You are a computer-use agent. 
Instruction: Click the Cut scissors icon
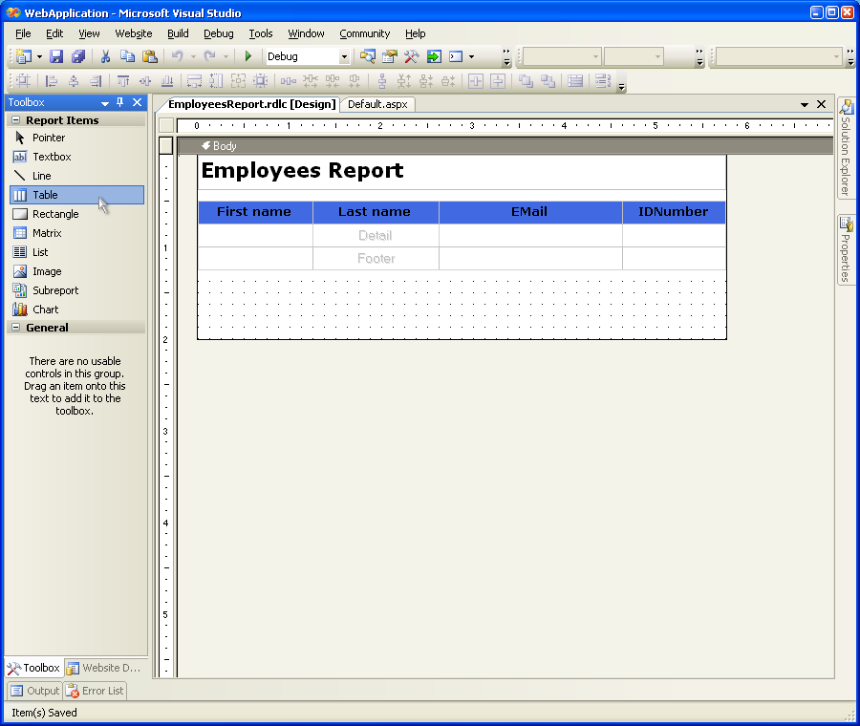tap(105, 57)
